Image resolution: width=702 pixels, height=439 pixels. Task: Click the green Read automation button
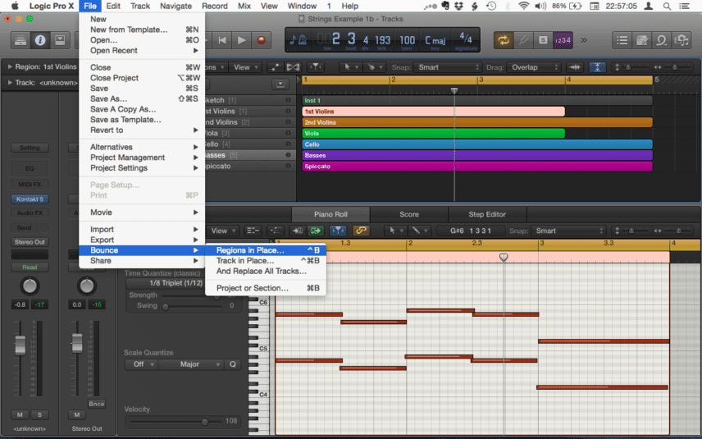(x=30, y=267)
